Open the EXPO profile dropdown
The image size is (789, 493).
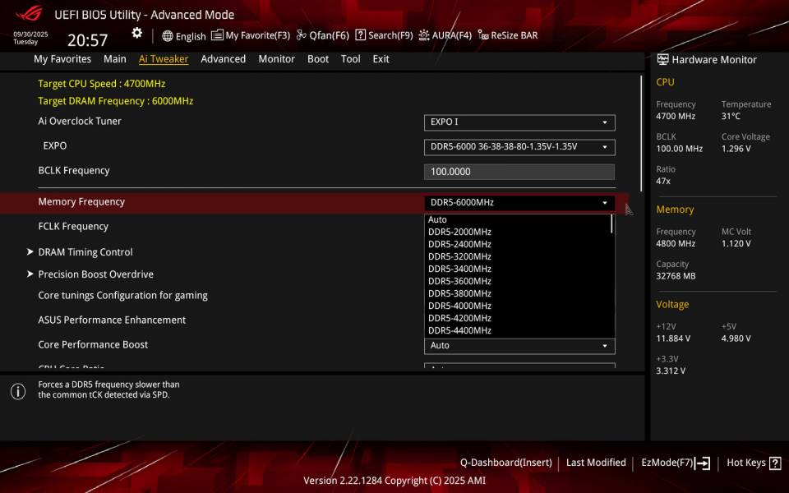tap(519, 146)
